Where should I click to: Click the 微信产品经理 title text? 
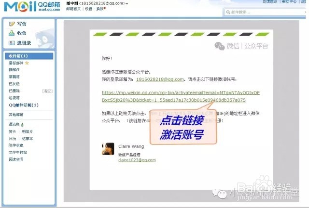(129, 155)
